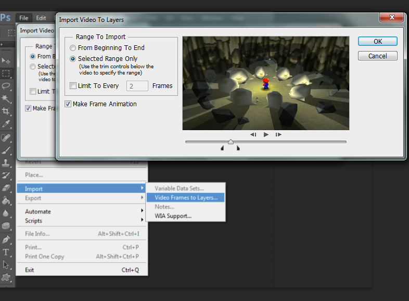The width and height of the screenshot is (409, 301).
Task: Select From Beginning To End option
Action: coord(107,48)
